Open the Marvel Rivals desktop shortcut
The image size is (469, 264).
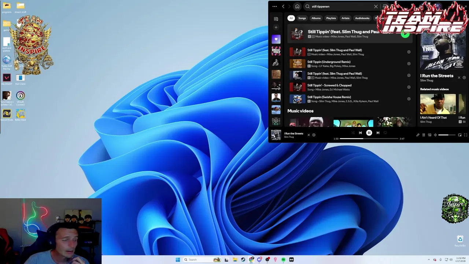(x=7, y=115)
